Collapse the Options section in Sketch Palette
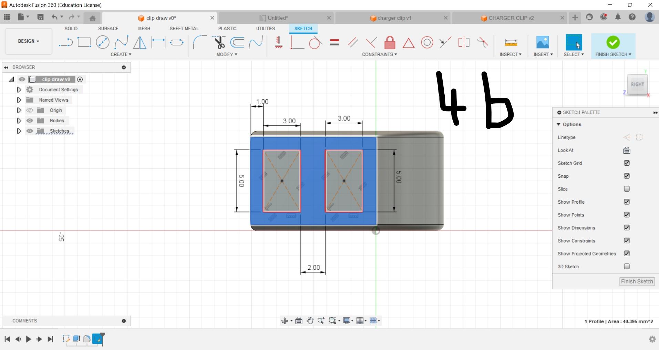659x350 pixels. point(559,124)
